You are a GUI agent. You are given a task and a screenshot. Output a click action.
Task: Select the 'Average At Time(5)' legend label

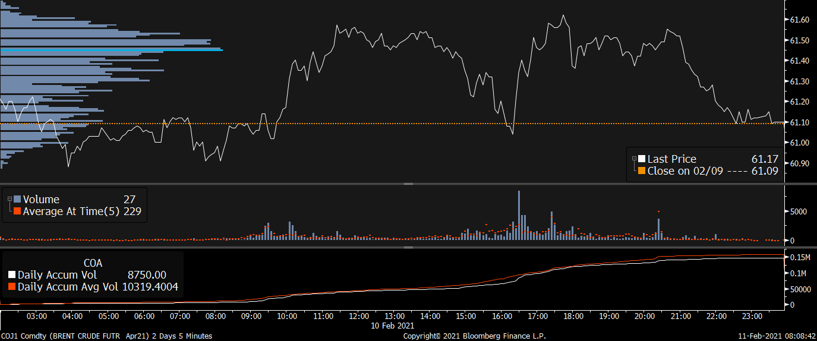pos(71,211)
